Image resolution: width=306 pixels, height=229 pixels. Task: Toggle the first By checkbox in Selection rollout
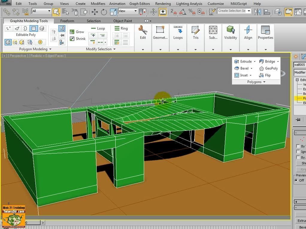(x=298, y=146)
